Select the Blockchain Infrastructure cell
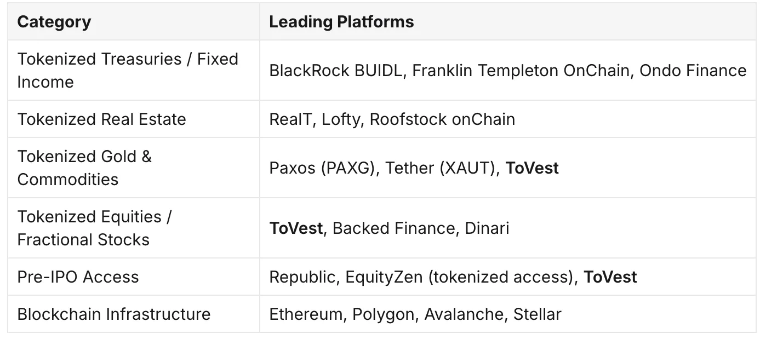 pos(134,314)
